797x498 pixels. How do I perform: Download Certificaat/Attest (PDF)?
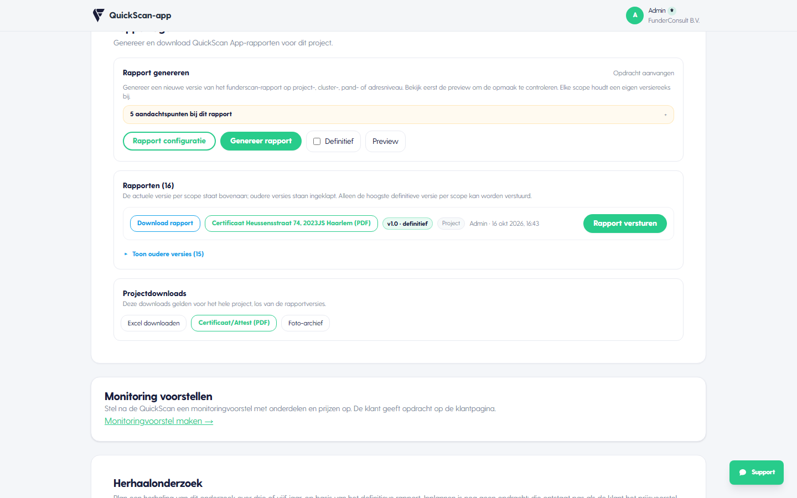234,323
